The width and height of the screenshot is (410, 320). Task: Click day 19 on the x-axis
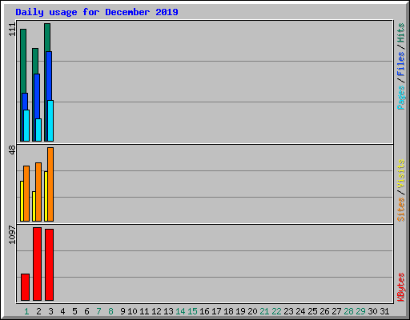(x=240, y=311)
